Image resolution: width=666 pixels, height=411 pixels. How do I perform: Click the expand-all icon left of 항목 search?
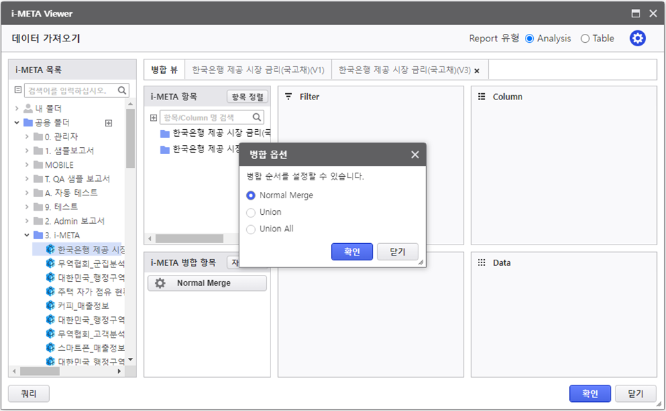[154, 117]
